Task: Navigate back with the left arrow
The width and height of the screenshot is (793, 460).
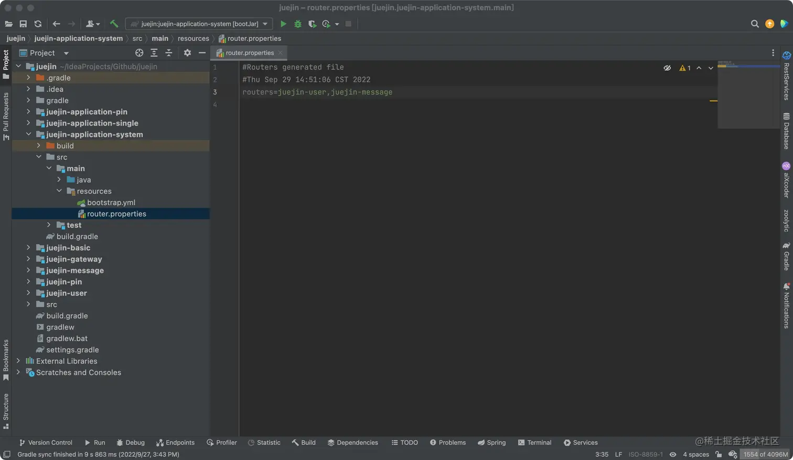Action: coord(56,24)
